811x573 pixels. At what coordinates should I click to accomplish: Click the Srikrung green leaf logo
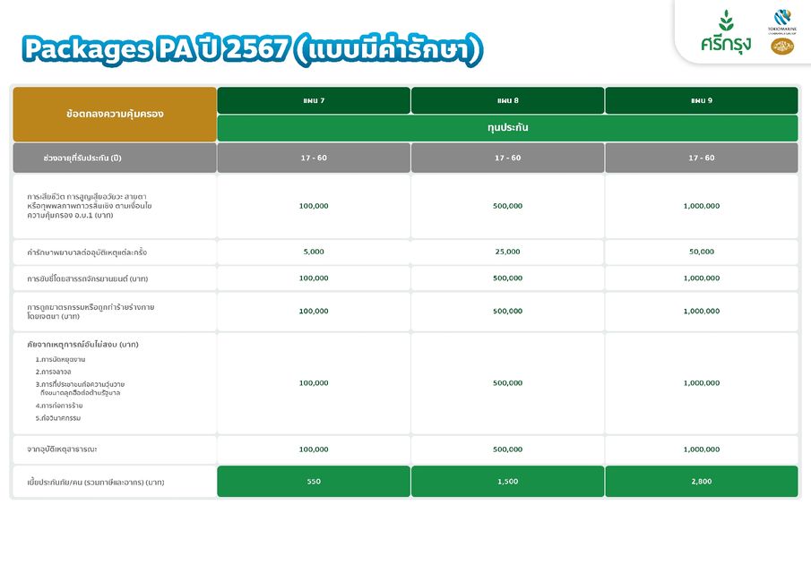tap(726, 33)
